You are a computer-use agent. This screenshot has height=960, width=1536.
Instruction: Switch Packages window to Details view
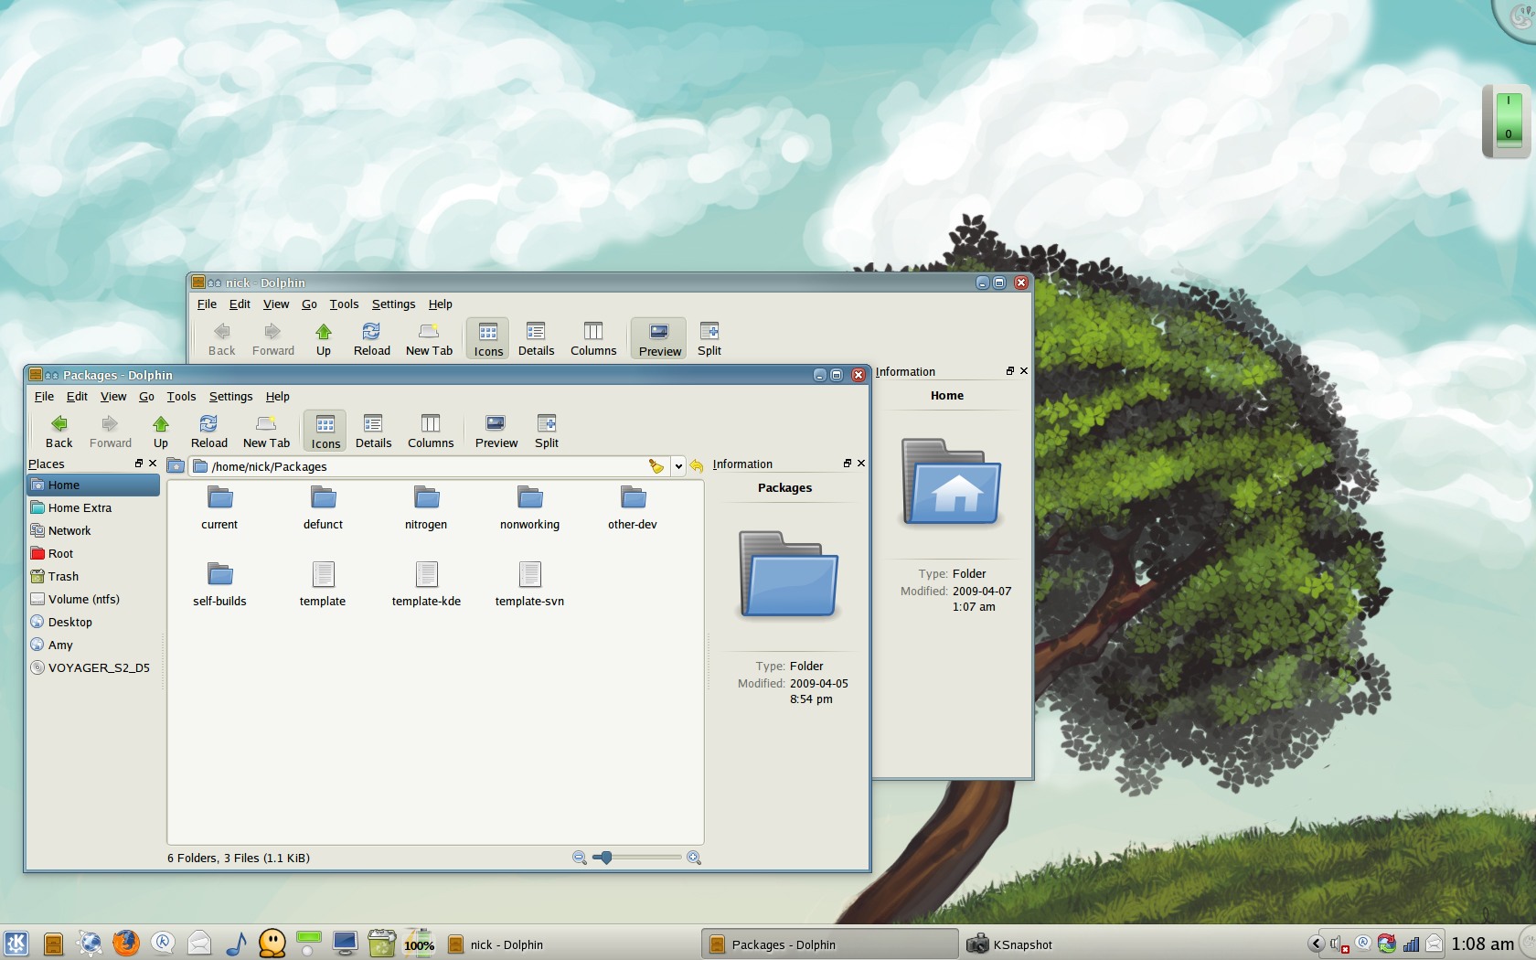(373, 432)
